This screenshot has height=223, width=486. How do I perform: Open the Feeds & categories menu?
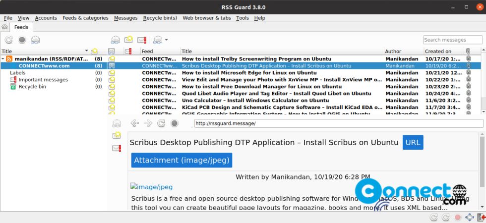[85, 18]
